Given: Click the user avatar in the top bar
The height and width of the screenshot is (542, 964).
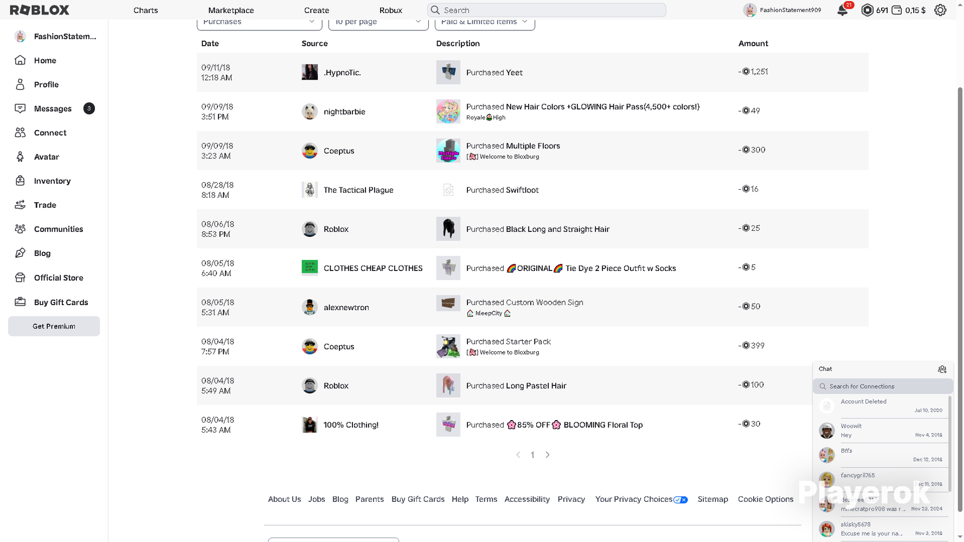Looking at the screenshot, I should (750, 10).
